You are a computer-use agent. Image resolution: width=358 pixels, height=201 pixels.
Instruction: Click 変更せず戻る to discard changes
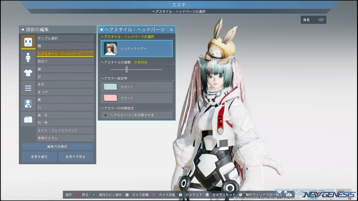coord(75,157)
